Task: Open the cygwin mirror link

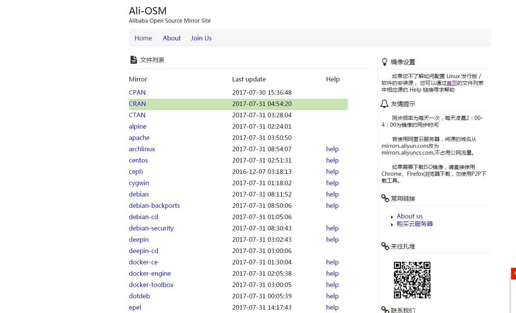Action: pyautogui.click(x=139, y=183)
